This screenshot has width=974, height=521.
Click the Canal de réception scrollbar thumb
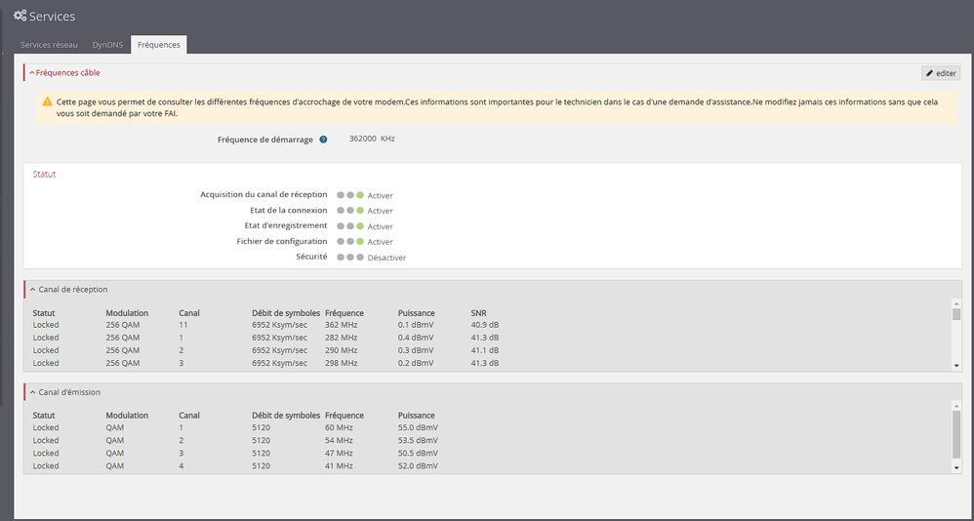tap(955, 315)
